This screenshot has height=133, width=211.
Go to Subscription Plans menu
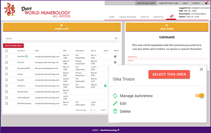coord(169,3)
